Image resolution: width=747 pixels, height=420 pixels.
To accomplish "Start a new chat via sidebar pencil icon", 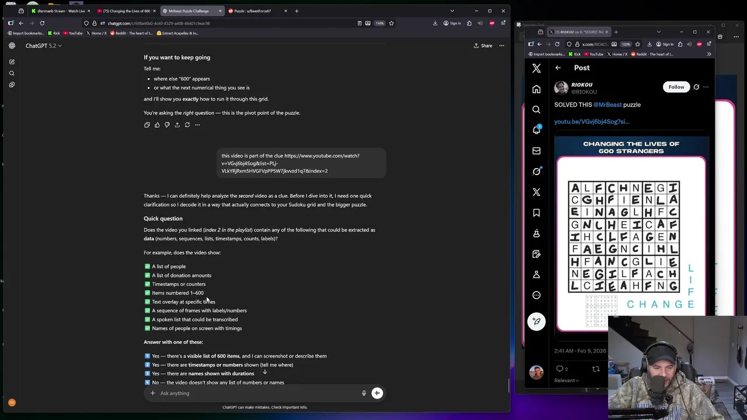I will [12, 62].
